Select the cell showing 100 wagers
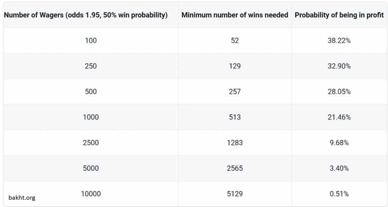 [91, 40]
